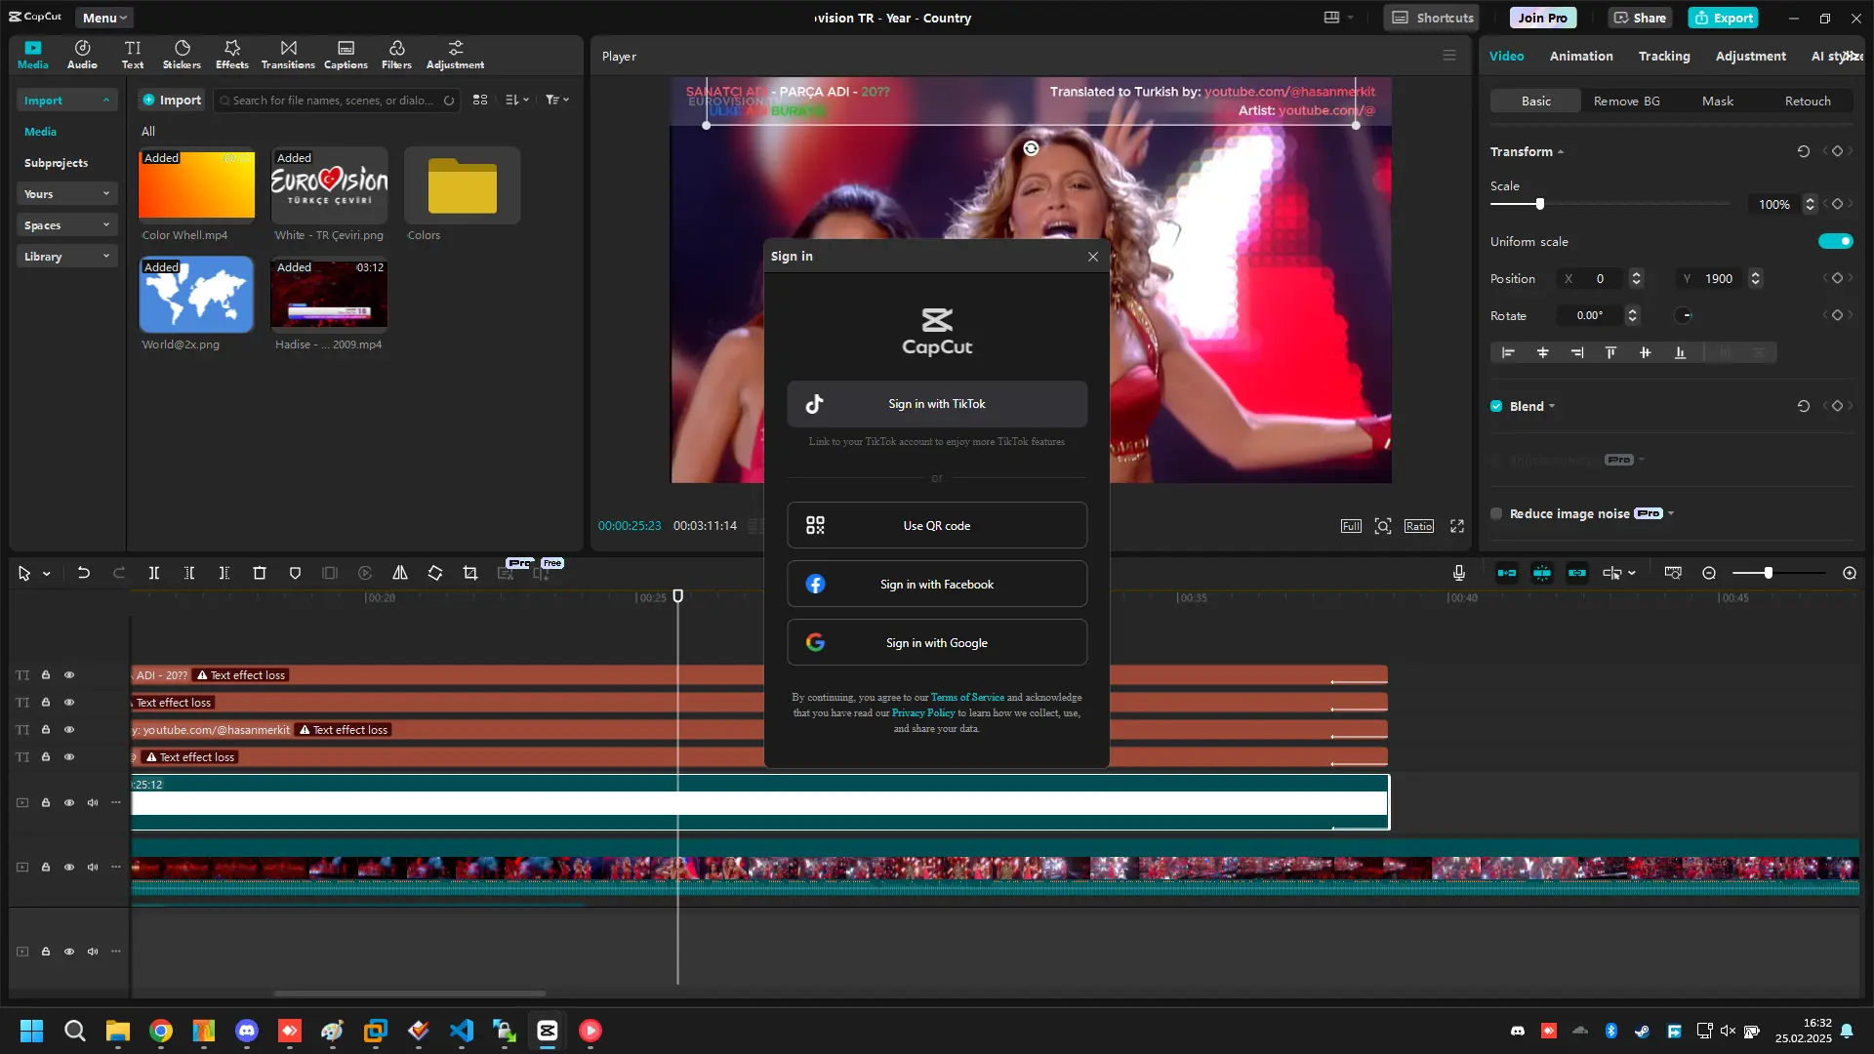Viewport: 1874px width, 1054px height.
Task: Lock the main video track
Action: click(x=46, y=868)
